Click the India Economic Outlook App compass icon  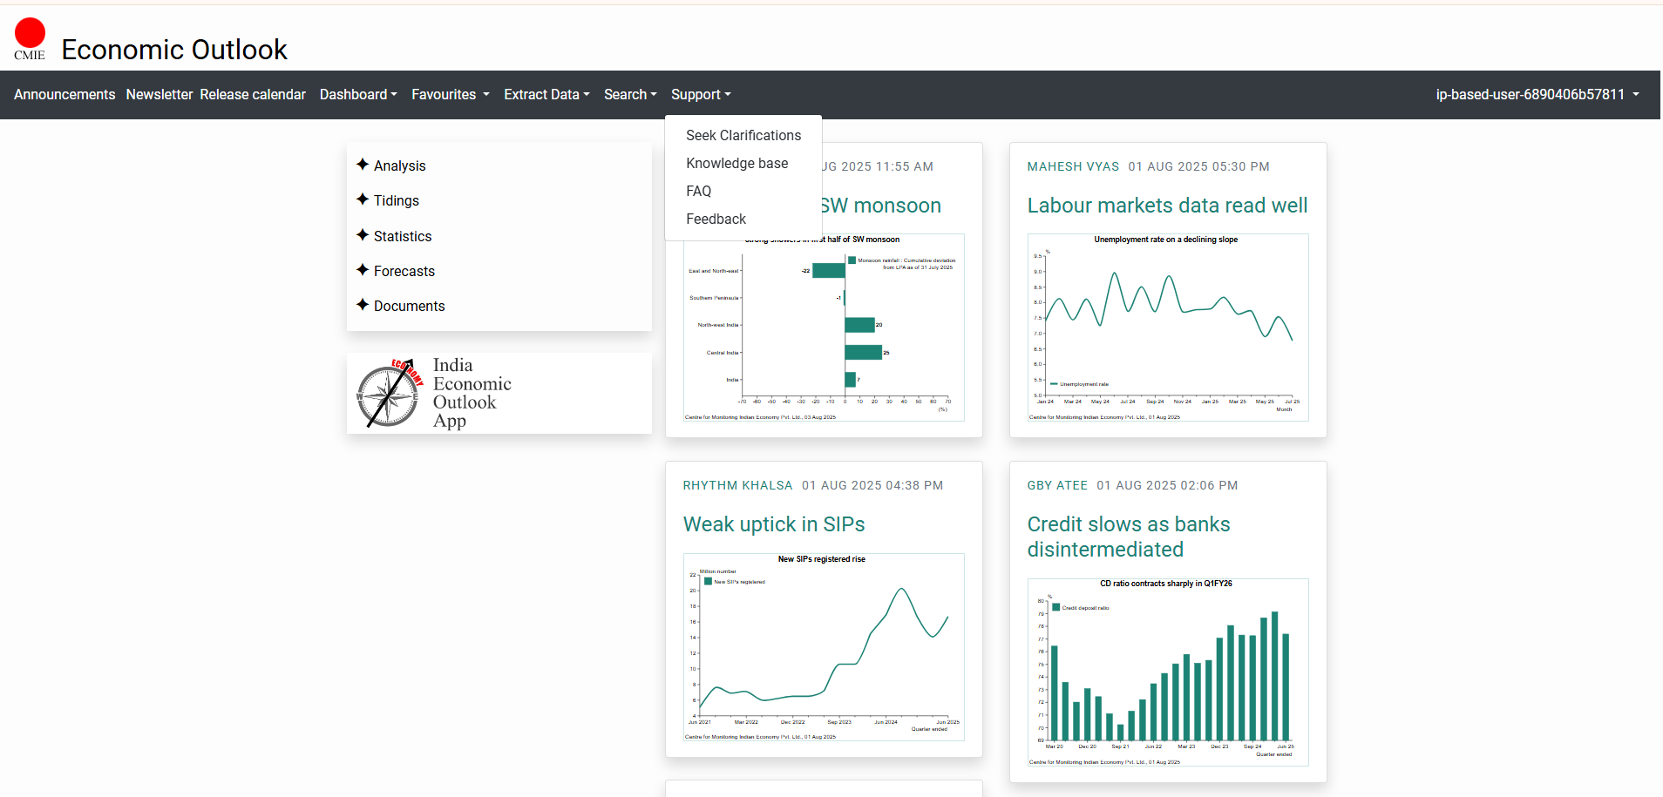[389, 394]
